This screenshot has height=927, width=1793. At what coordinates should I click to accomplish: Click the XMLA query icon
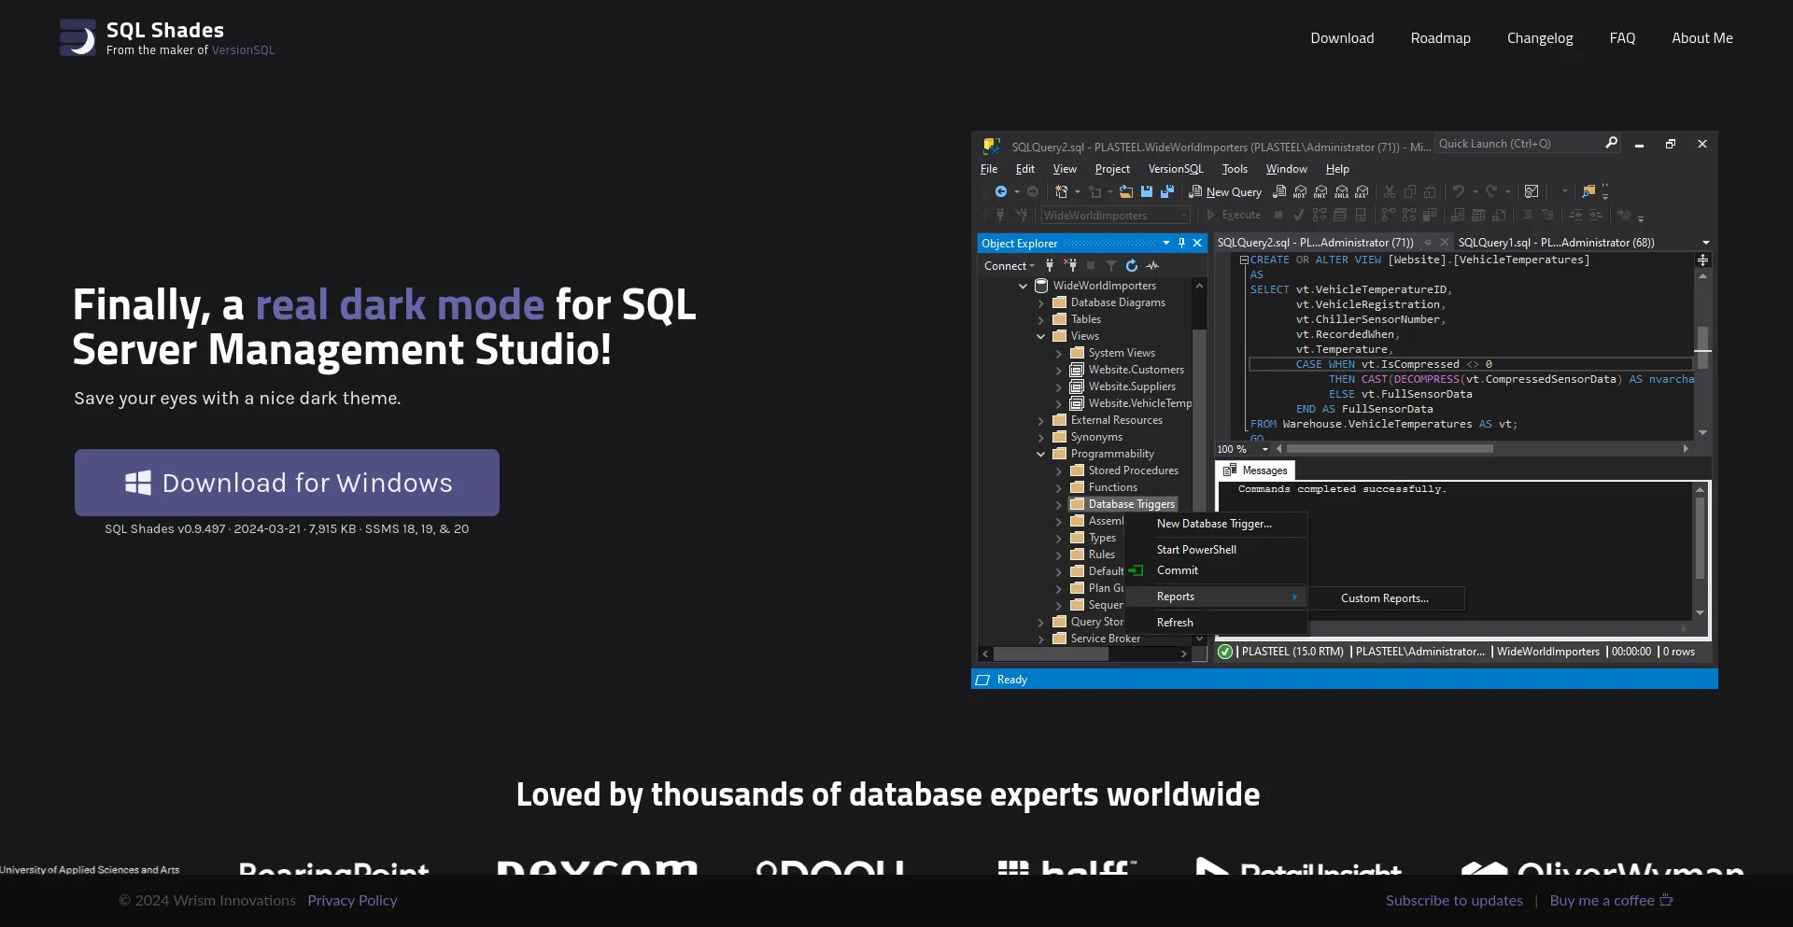tap(1341, 191)
